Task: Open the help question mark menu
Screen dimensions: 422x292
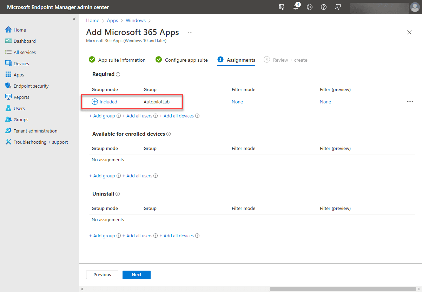Action: [x=323, y=7]
